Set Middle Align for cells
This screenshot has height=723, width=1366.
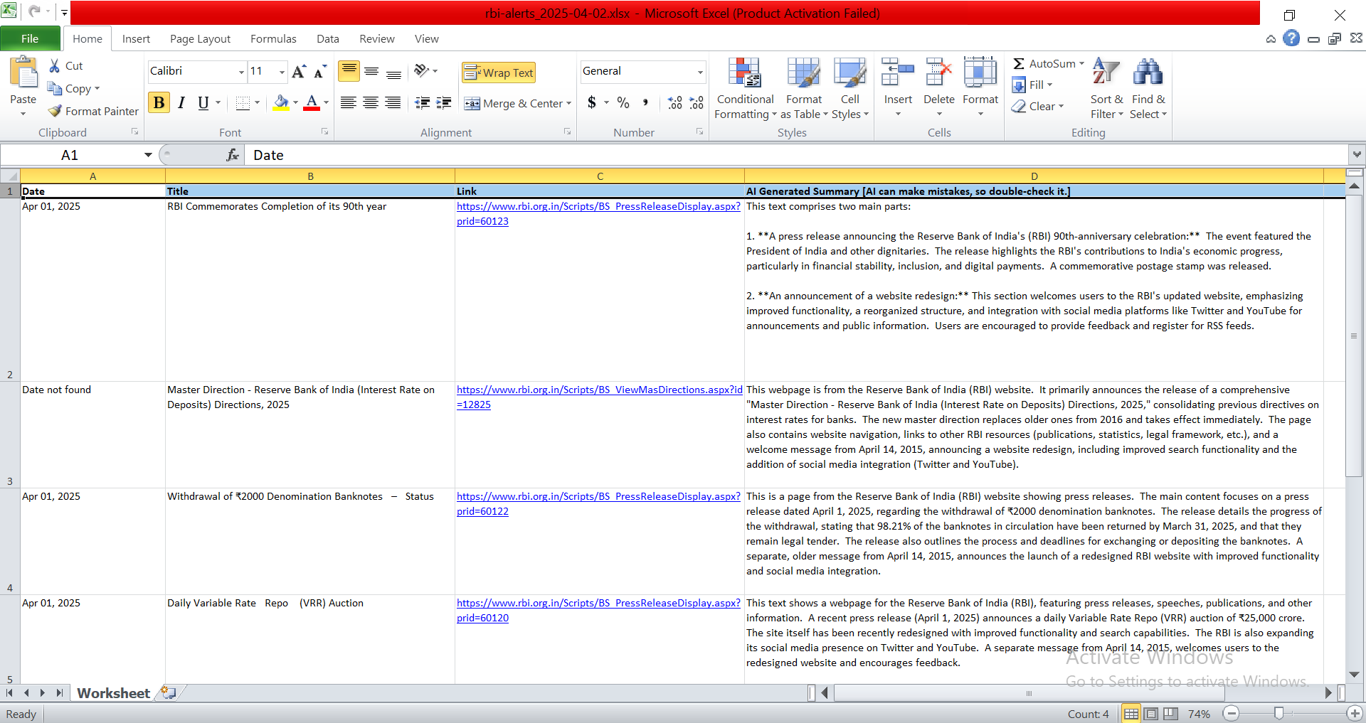point(371,71)
